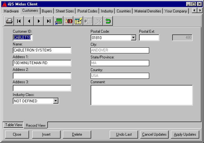Click the Apply Updates button

pyautogui.click(x=185, y=134)
